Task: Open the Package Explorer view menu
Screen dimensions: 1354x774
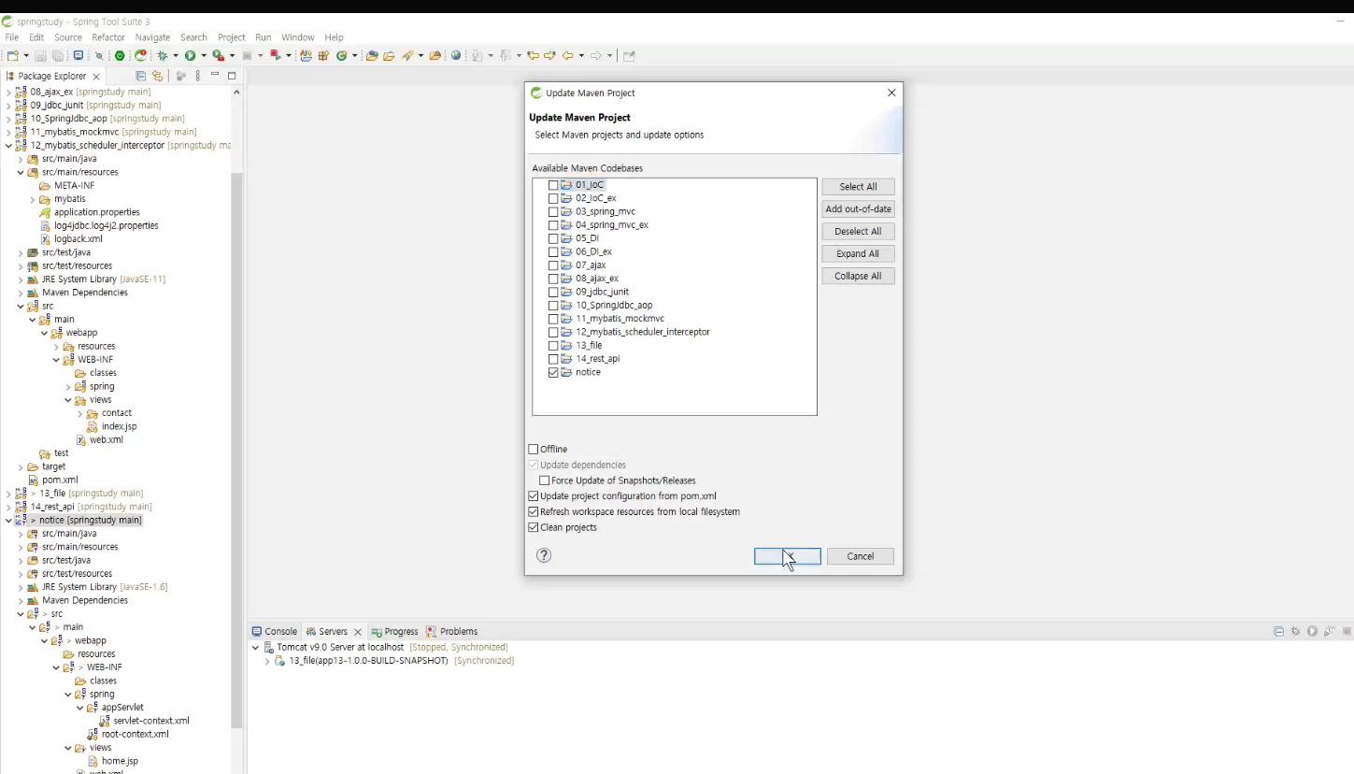Action: [x=198, y=76]
